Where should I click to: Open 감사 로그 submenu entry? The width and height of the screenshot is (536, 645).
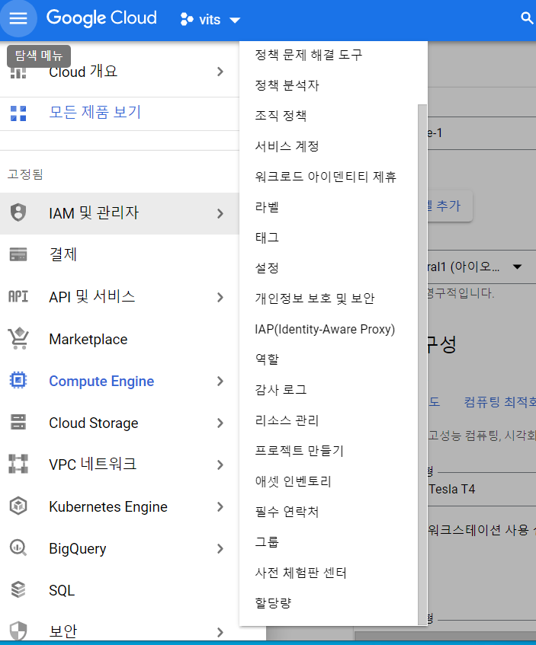(x=281, y=390)
